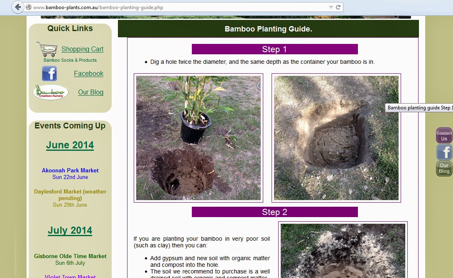Follow the Facebook text link
The width and height of the screenshot is (453, 278).
pos(88,73)
